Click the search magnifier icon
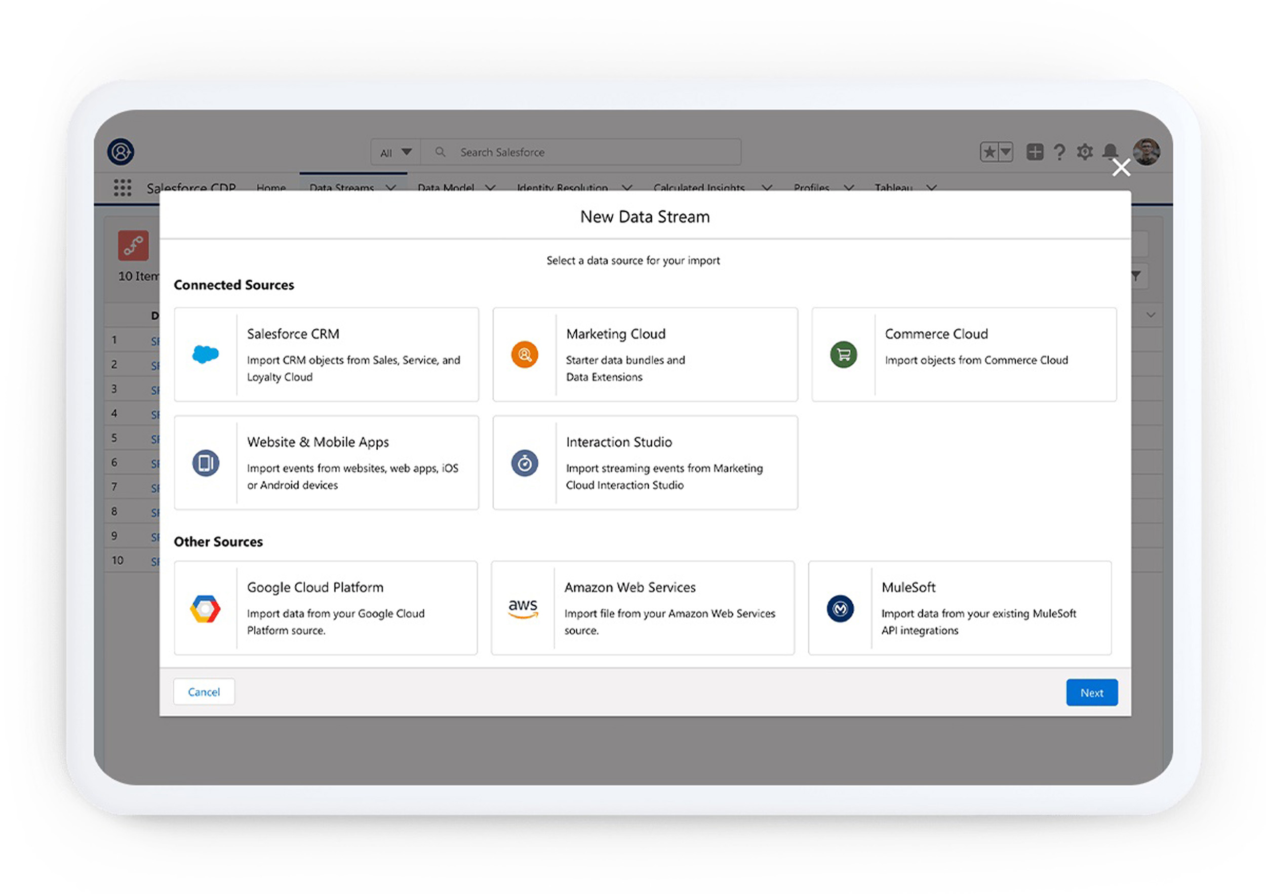Image resolution: width=1266 pixels, height=894 pixels. [x=440, y=151]
